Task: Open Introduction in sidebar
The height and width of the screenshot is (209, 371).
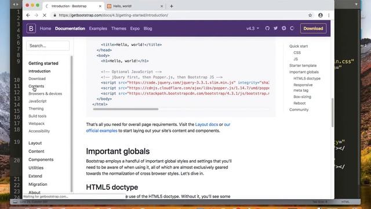Action: [x=39, y=71]
